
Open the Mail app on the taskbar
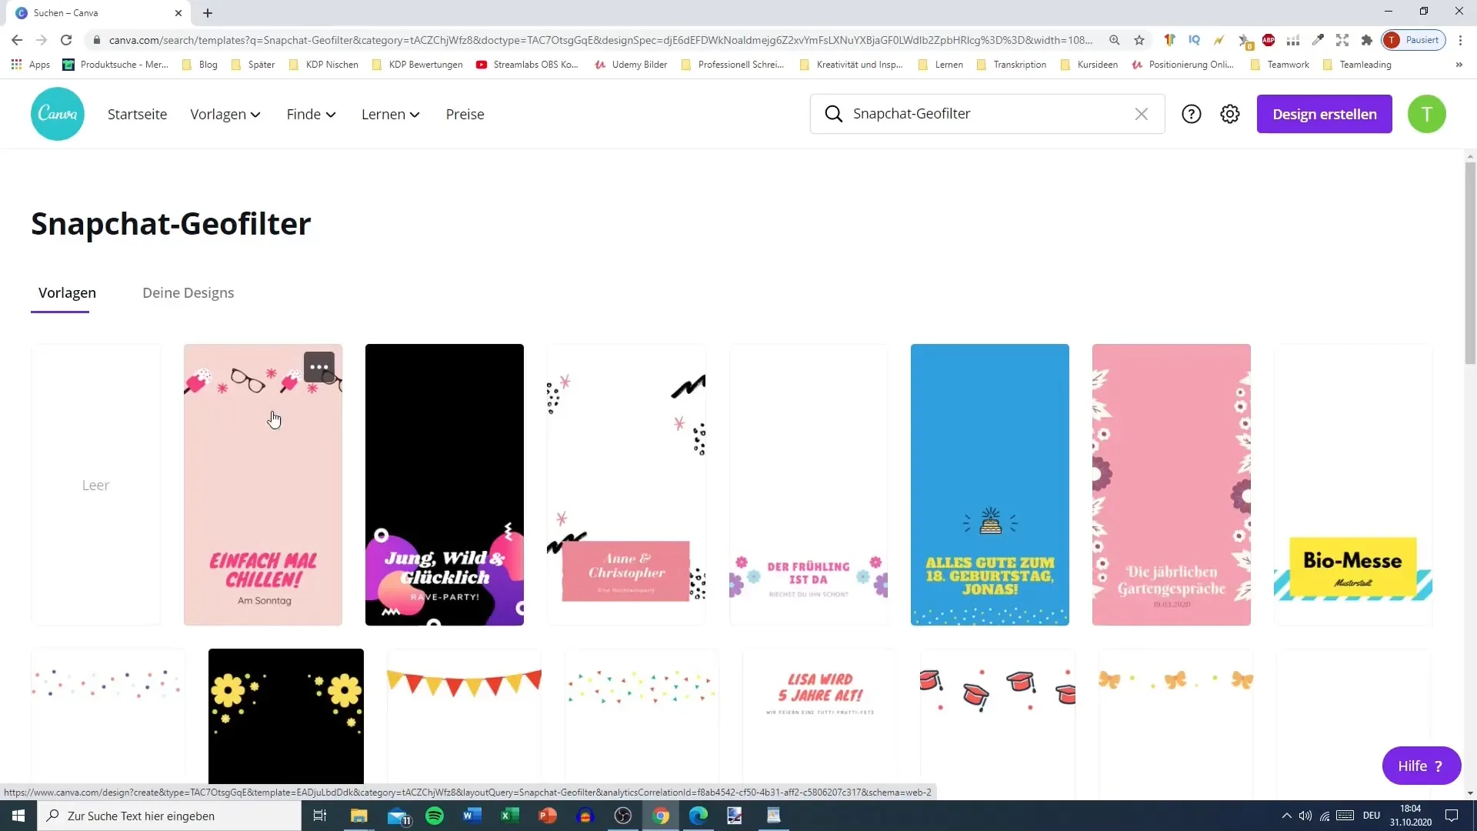pos(398,816)
